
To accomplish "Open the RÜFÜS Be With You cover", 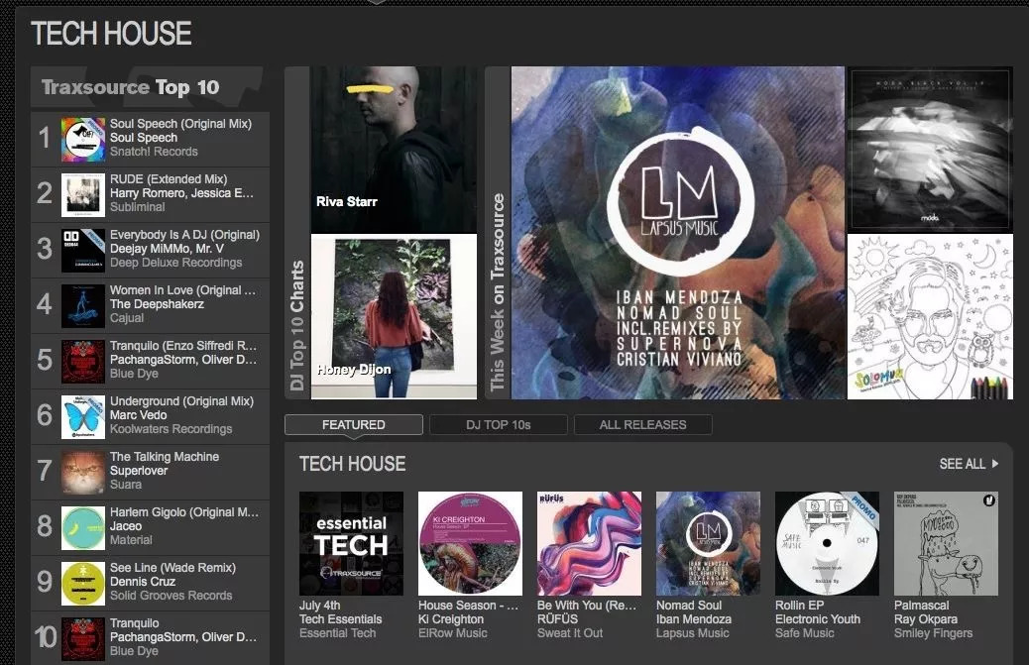I will coord(589,544).
